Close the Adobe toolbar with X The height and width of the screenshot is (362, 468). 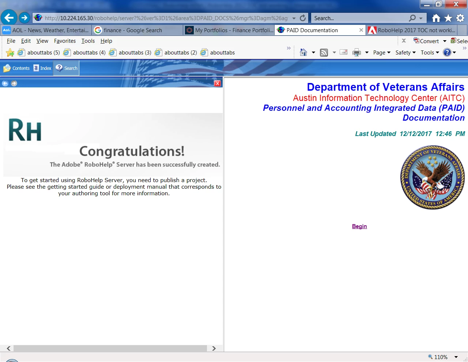coord(404,41)
